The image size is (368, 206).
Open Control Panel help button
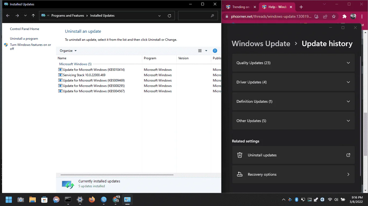click(x=215, y=51)
